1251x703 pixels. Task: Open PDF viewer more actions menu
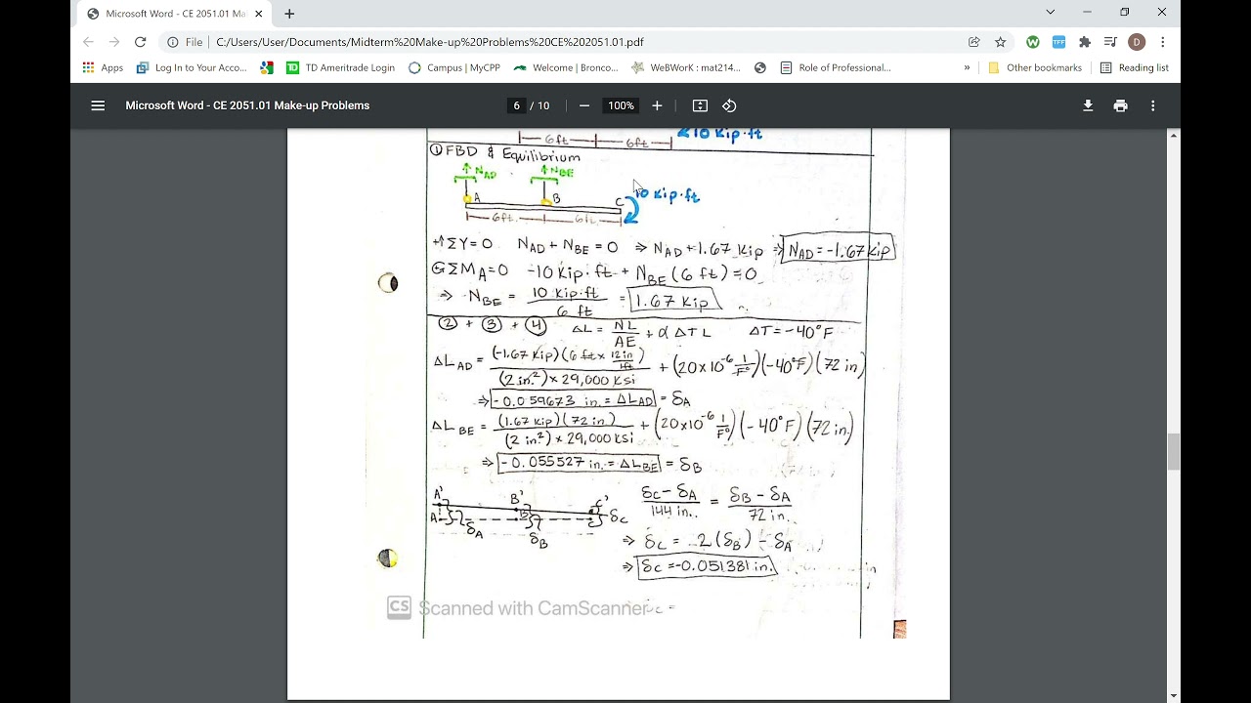[1153, 105]
